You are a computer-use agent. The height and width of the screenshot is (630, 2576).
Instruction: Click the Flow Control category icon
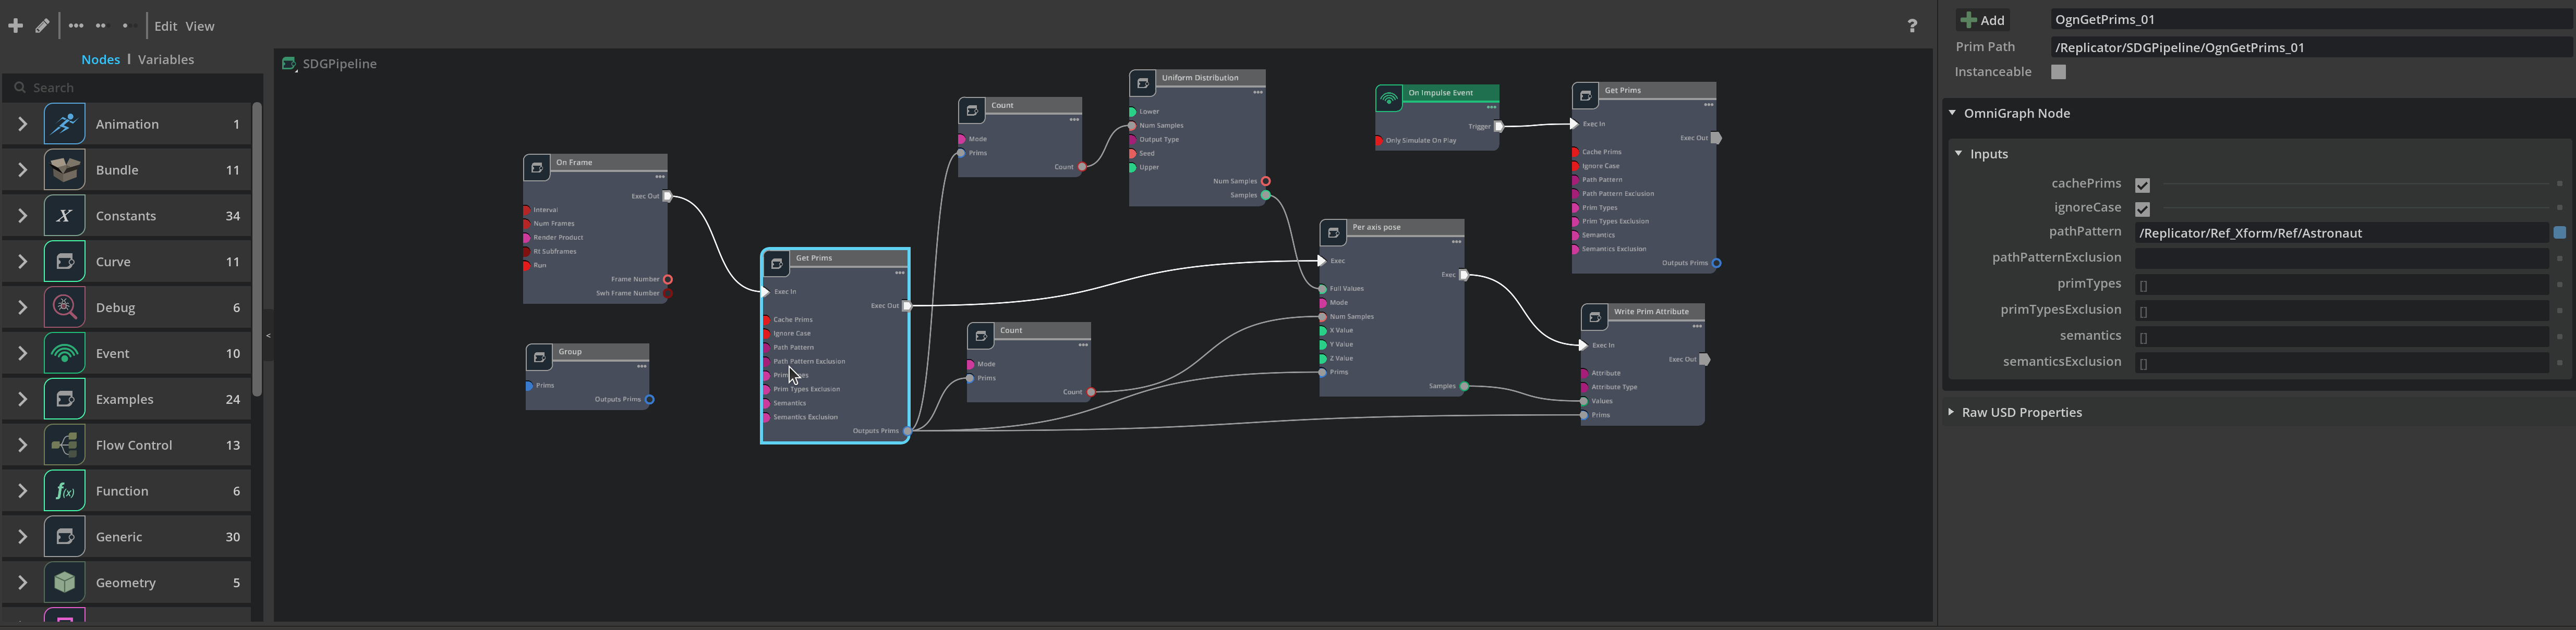pos(64,446)
